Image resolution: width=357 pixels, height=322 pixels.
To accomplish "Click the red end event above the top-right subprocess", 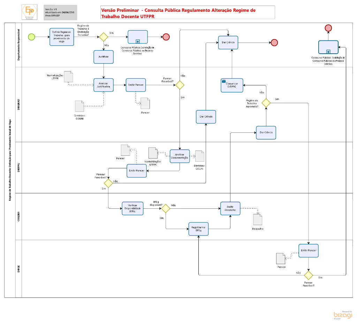I will pos(328,28).
